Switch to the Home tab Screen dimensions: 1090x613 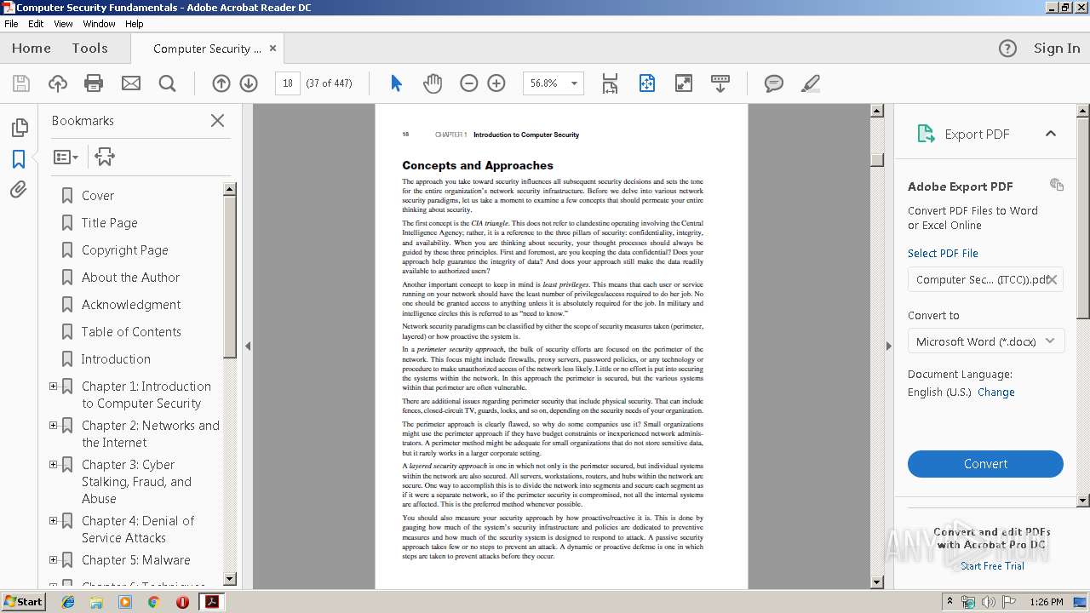[x=32, y=49]
